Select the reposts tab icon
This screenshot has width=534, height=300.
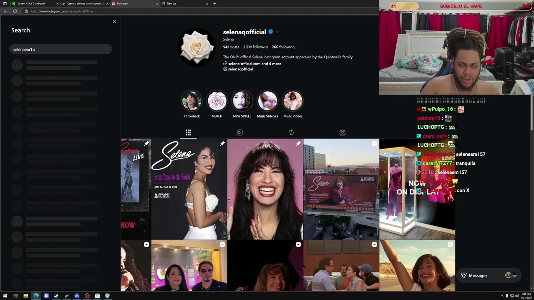(291, 132)
